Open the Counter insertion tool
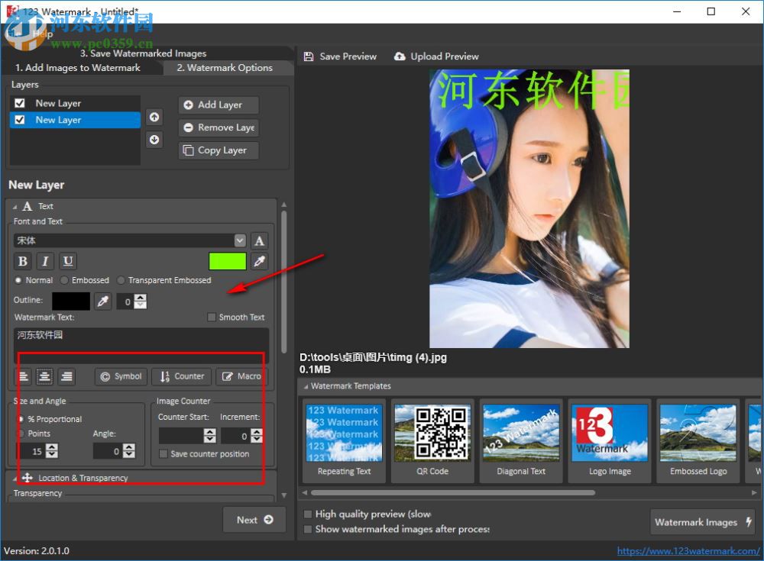Viewport: 764px width, 561px height. point(181,376)
